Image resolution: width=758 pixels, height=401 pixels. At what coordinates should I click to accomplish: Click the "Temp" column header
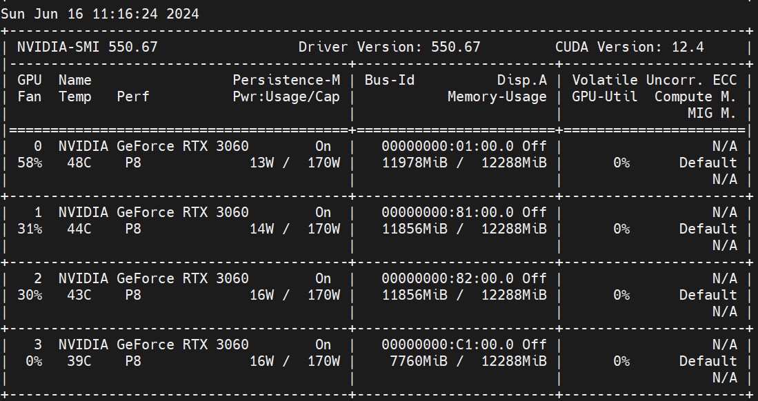tap(75, 96)
